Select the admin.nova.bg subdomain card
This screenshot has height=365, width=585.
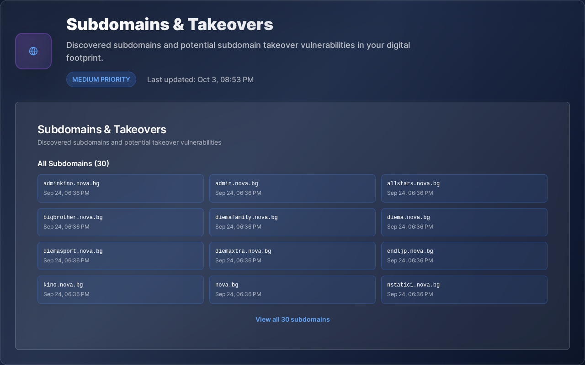292,188
